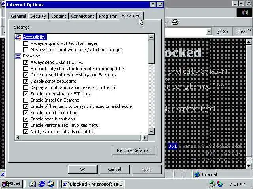Screen dimensions: 253x189
Task: Click settings list scroll left arrow
Action: coord(18,138)
